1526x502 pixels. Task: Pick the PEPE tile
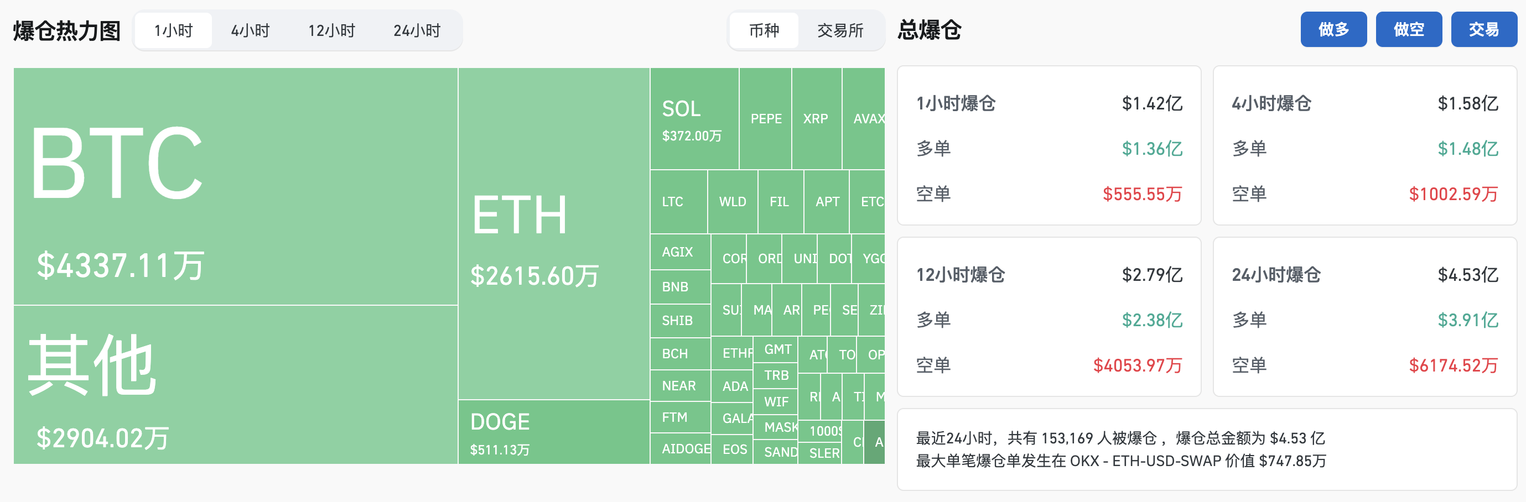pos(765,118)
